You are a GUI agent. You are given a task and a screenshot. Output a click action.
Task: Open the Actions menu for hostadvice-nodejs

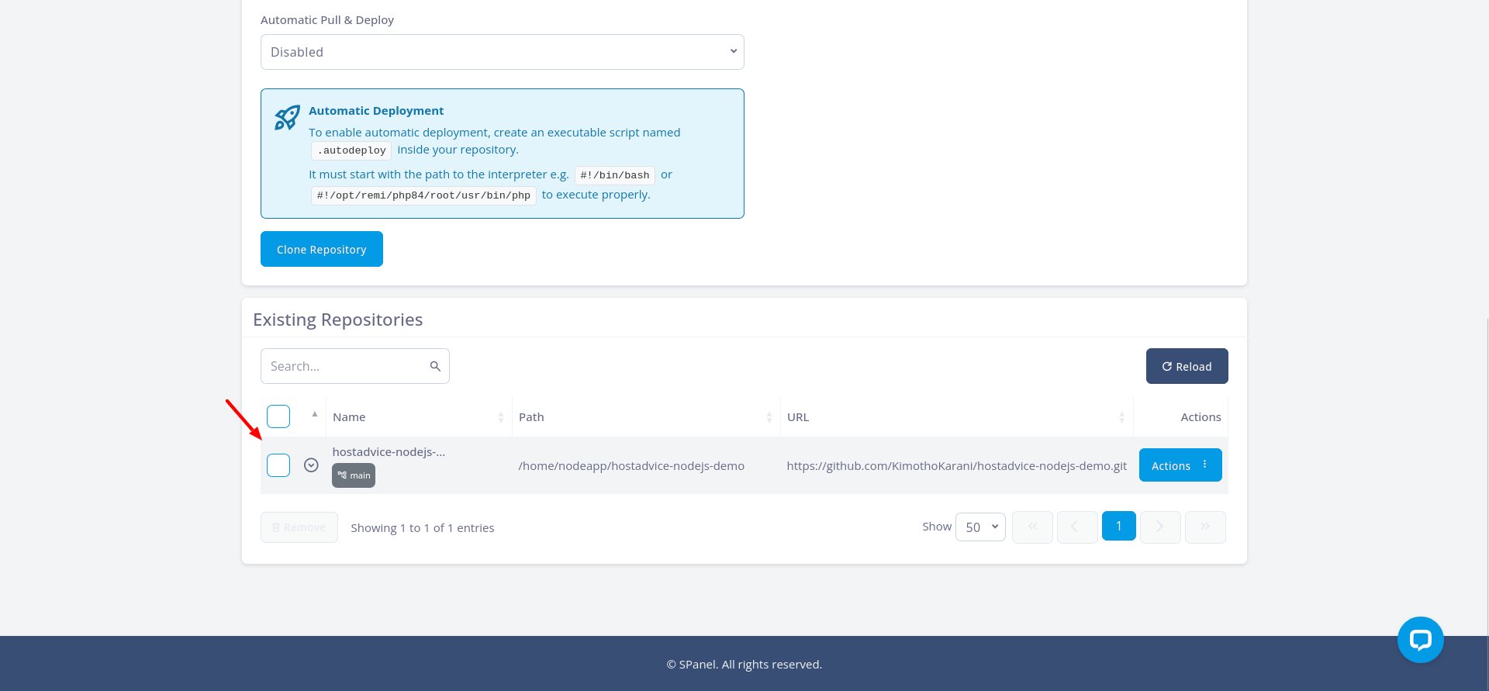[1180, 465]
